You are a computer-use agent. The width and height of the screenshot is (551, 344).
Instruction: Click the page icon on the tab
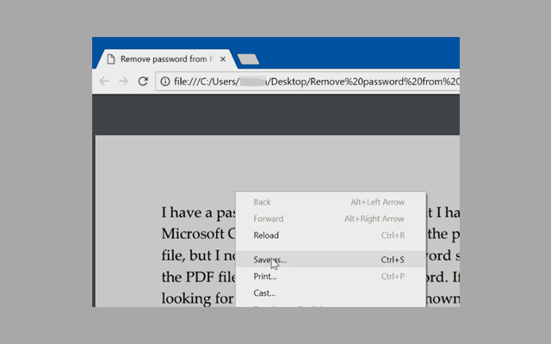[110, 59]
